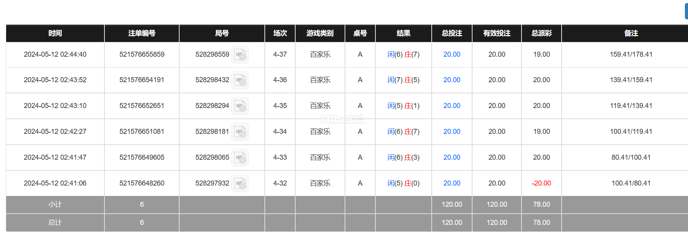Click the 总派彩 column header
Screen dimensions: 688x238
tap(542, 33)
